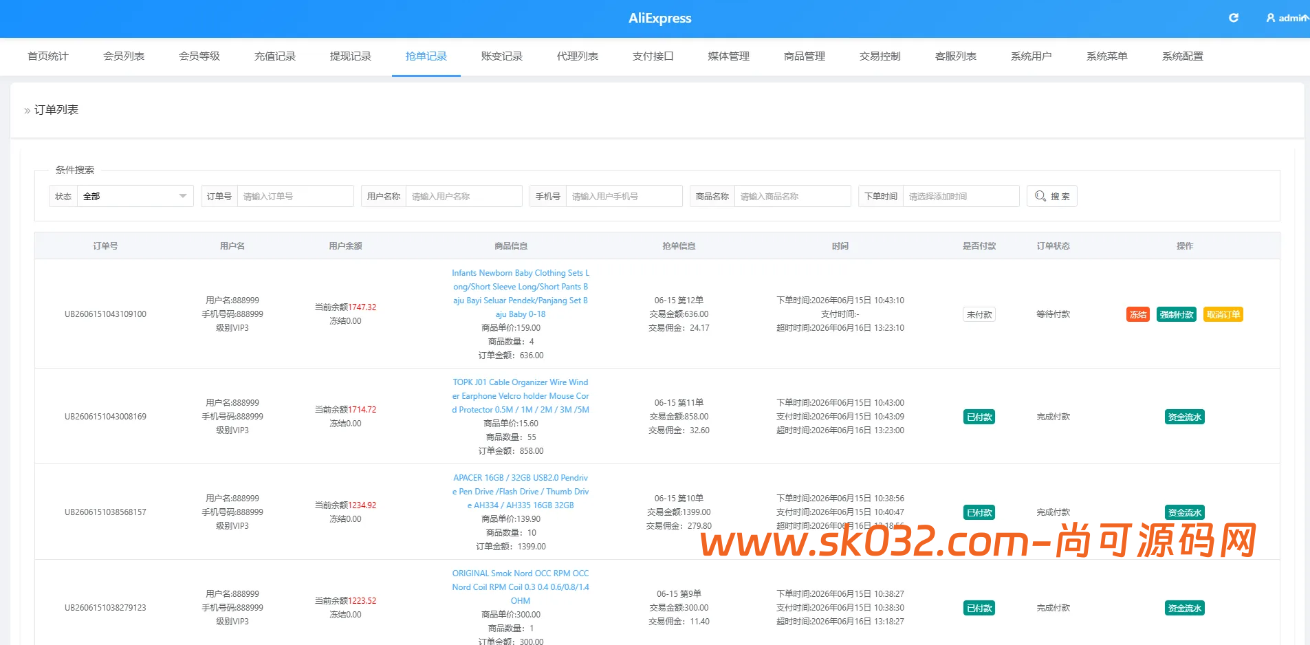This screenshot has width=1310, height=645.
Task: Click order number UB2606151043008169
Action: click(x=105, y=417)
